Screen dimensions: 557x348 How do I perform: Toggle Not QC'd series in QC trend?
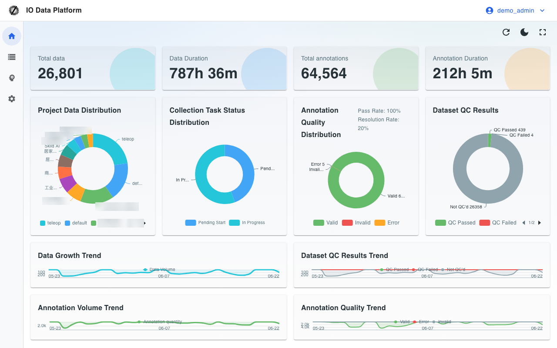(x=453, y=270)
